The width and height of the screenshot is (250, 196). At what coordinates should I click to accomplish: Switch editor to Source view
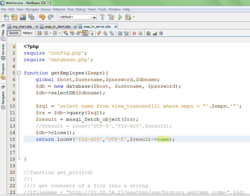[14, 33]
